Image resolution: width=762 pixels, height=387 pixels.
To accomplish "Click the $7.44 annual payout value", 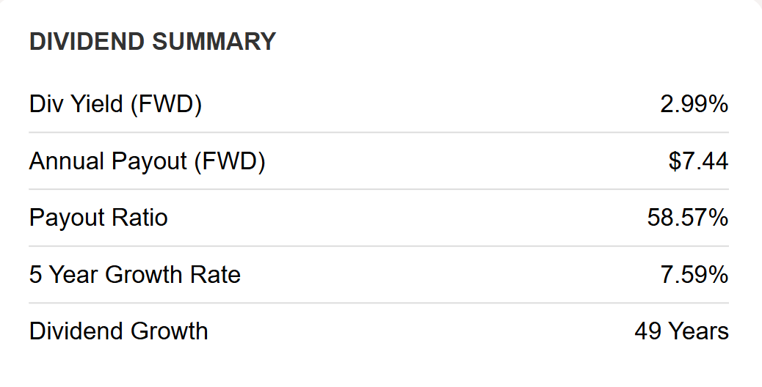I will pyautogui.click(x=698, y=161).
